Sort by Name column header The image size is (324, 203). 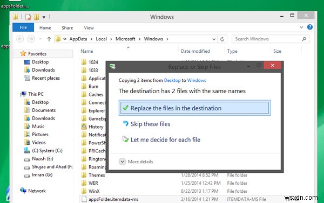[x=87, y=51]
